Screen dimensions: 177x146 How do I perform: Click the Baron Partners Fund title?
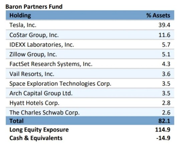[34, 7]
